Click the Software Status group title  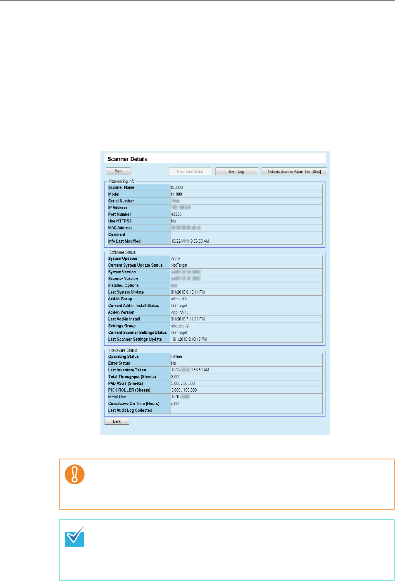click(122, 252)
